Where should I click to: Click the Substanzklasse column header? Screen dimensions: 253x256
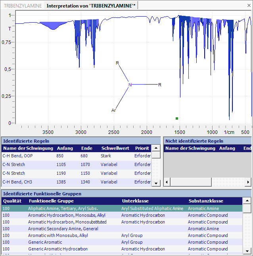point(206,201)
